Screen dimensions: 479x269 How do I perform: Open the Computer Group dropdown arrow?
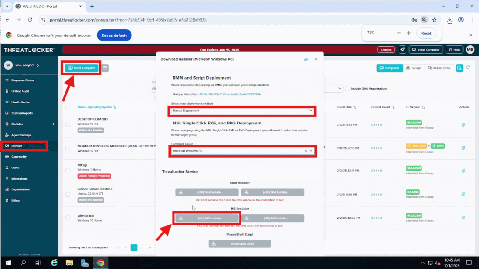coord(311,151)
